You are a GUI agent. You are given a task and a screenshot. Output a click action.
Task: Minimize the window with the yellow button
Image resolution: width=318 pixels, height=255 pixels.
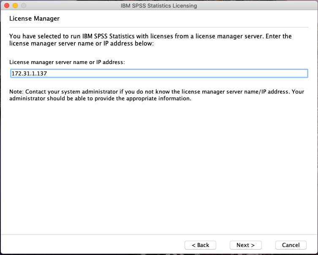[x=15, y=6]
